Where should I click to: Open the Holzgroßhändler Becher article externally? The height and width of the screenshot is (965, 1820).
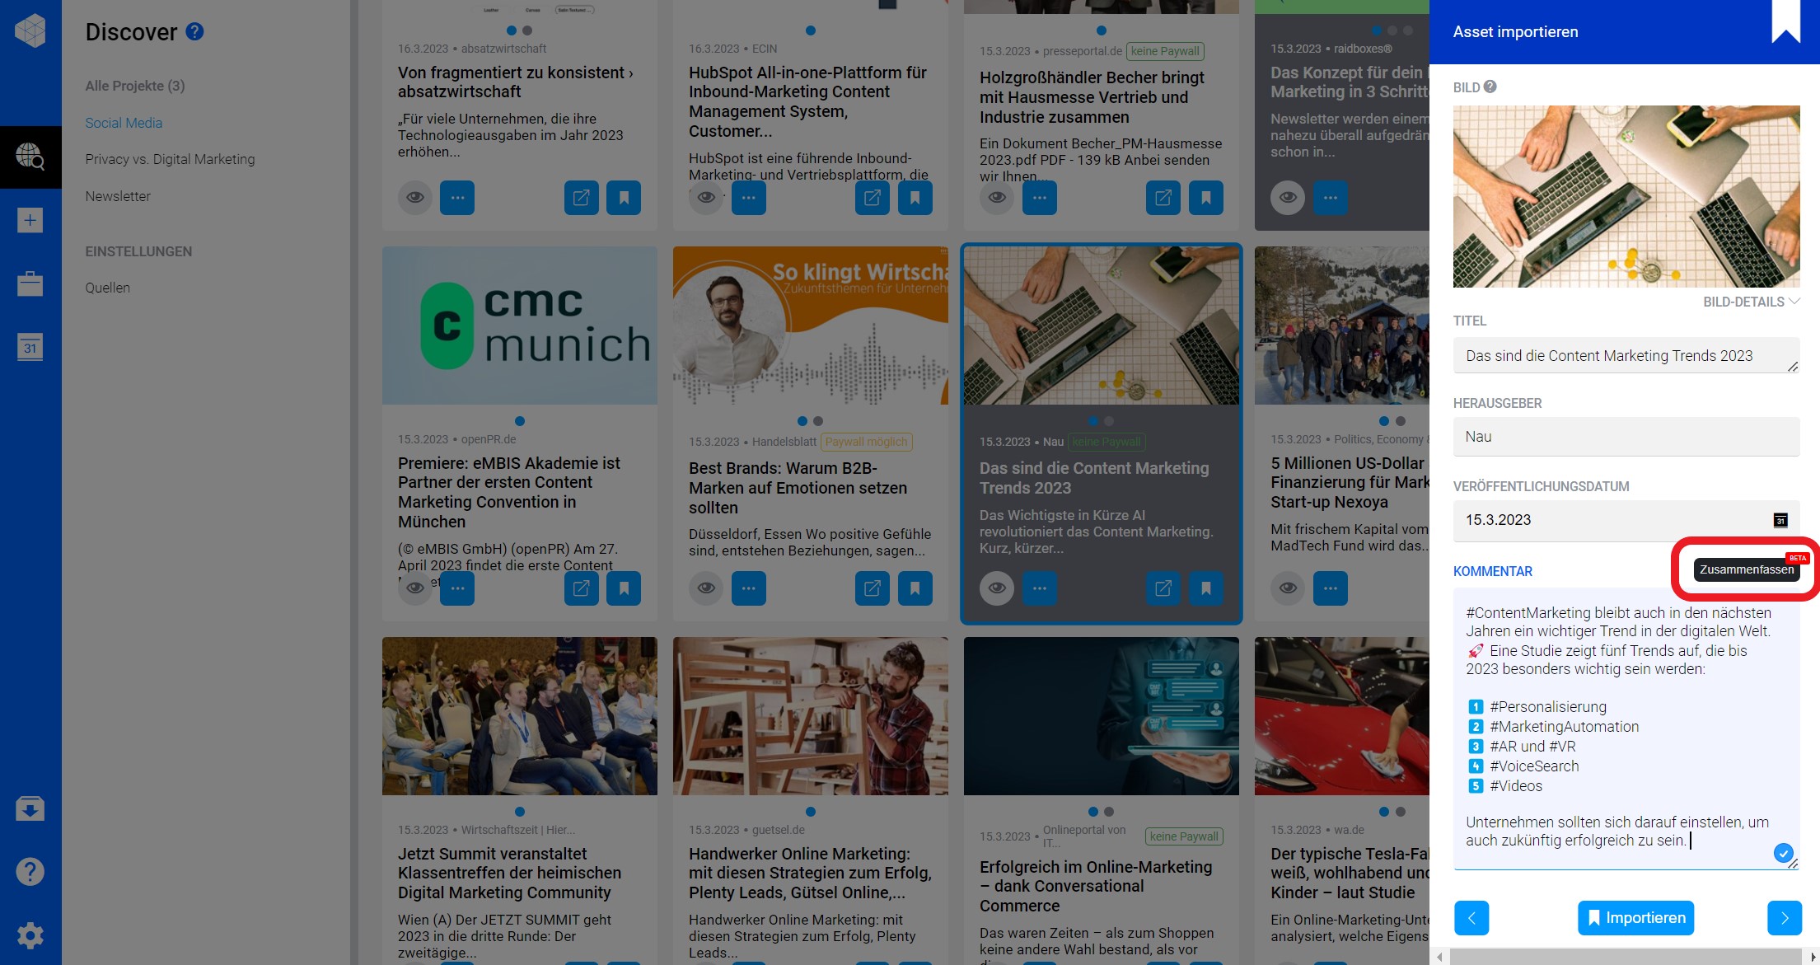click(1163, 198)
